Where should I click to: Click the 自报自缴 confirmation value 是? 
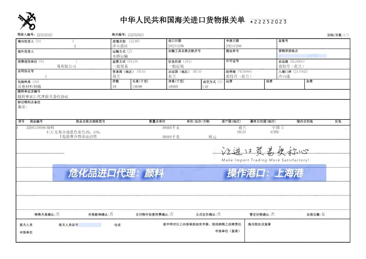[323, 215]
